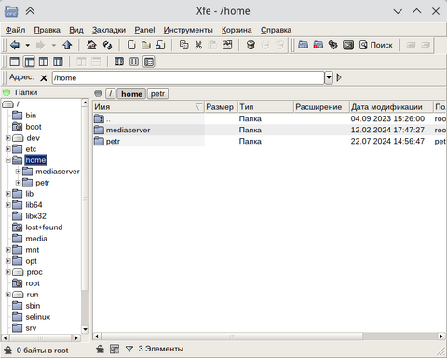Move selected files to the trash can
Viewport: 447px width, 358px height.
pyautogui.click(x=251, y=46)
